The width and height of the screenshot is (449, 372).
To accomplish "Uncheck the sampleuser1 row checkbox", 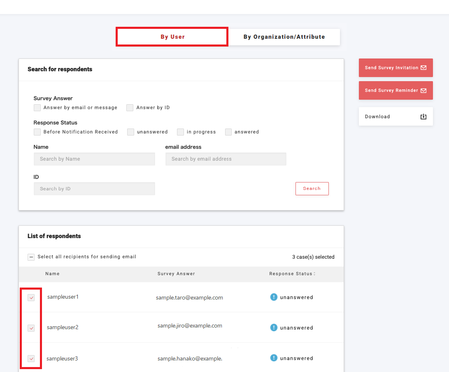I will [31, 298].
